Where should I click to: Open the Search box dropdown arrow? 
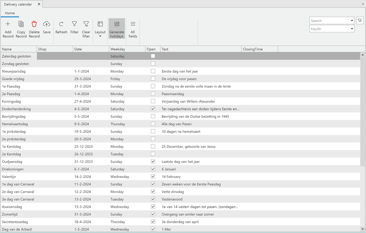[x=352, y=21]
